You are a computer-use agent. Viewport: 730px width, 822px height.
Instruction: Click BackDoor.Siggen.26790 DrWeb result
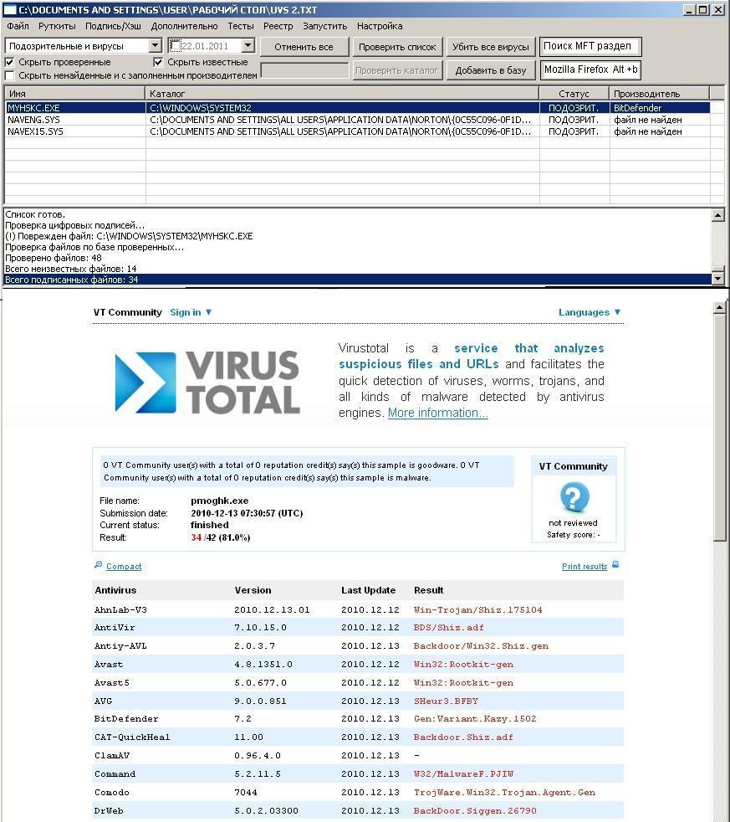475,810
